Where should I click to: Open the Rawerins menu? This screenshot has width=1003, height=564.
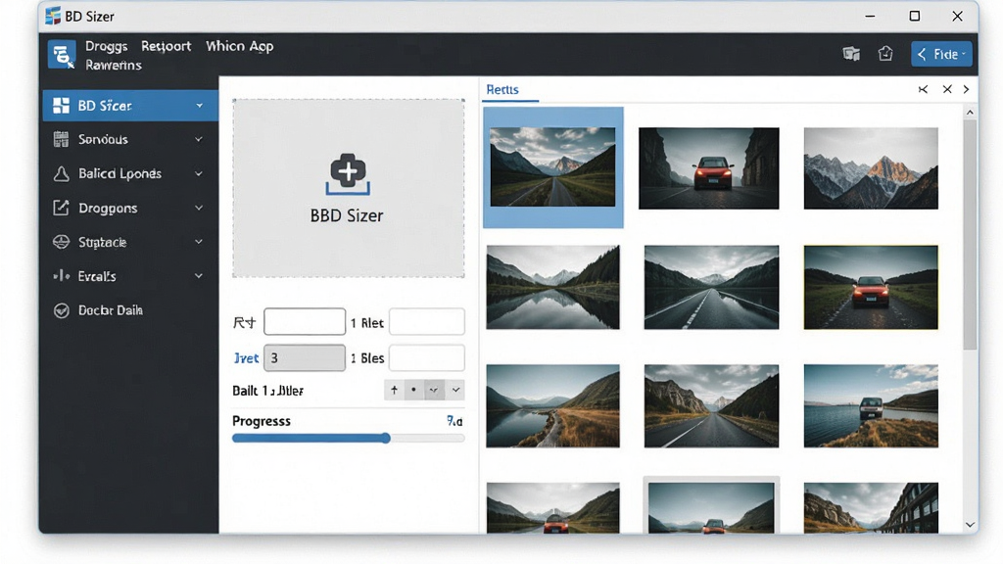pos(114,66)
